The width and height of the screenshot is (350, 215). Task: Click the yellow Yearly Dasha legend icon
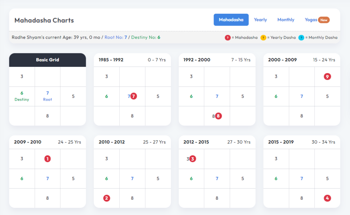click(x=263, y=38)
